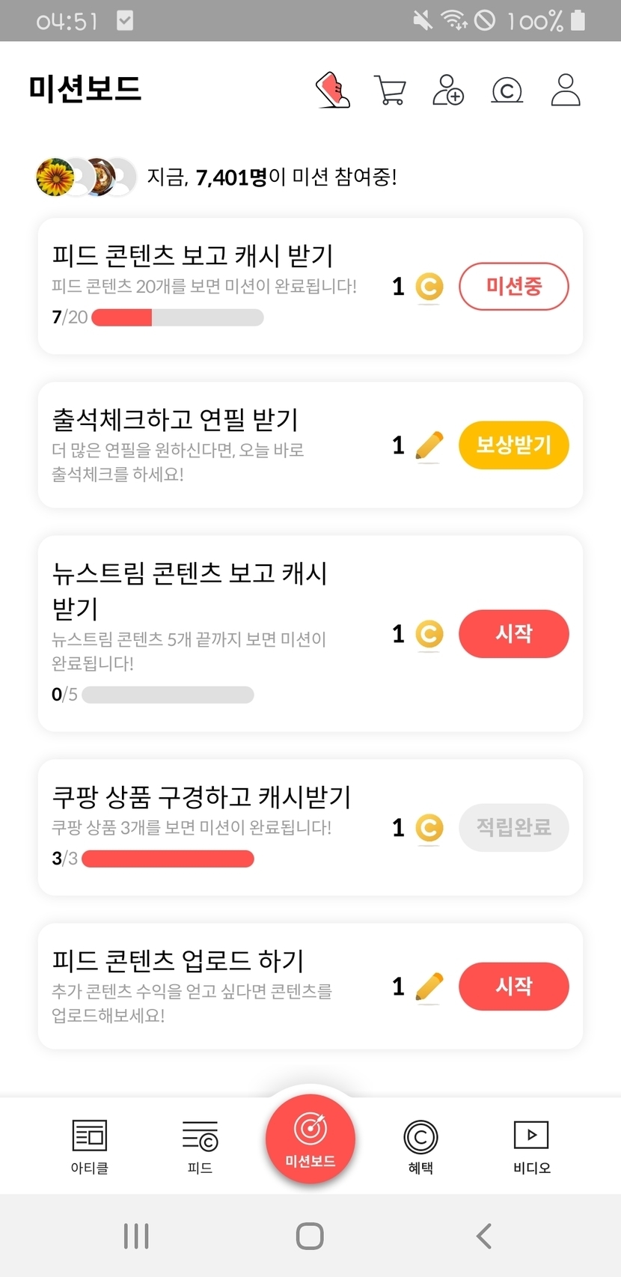Switch to the 아티클 tab
The height and width of the screenshot is (1277, 621).
[90, 1145]
